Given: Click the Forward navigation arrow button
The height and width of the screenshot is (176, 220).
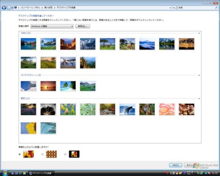Looking at the screenshot, I should click(9, 7).
